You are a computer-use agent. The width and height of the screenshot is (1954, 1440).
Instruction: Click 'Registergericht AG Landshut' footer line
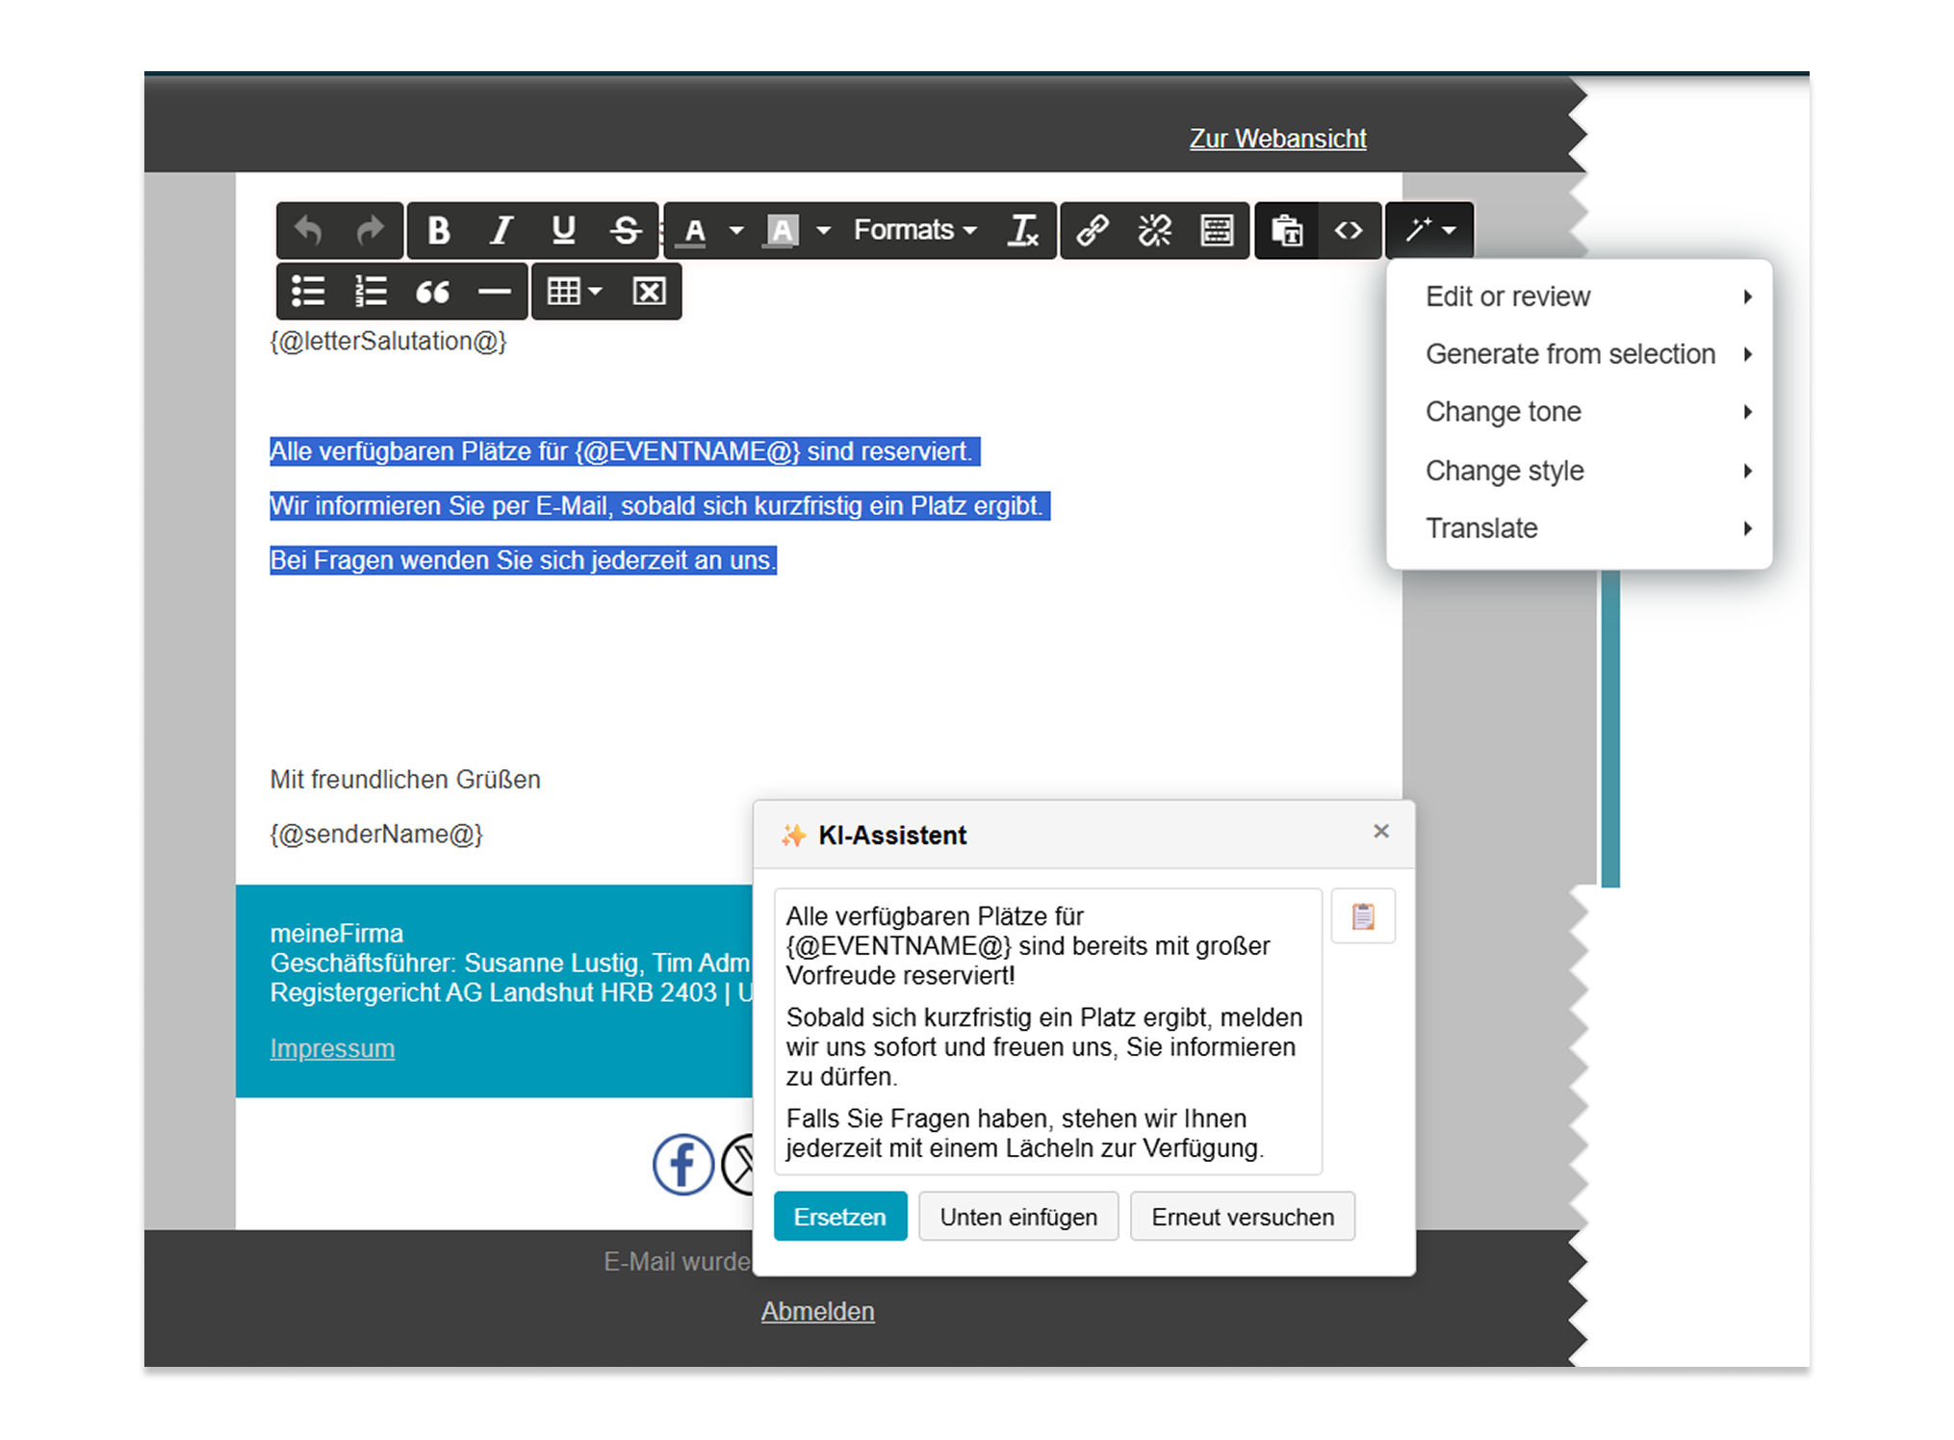(511, 992)
